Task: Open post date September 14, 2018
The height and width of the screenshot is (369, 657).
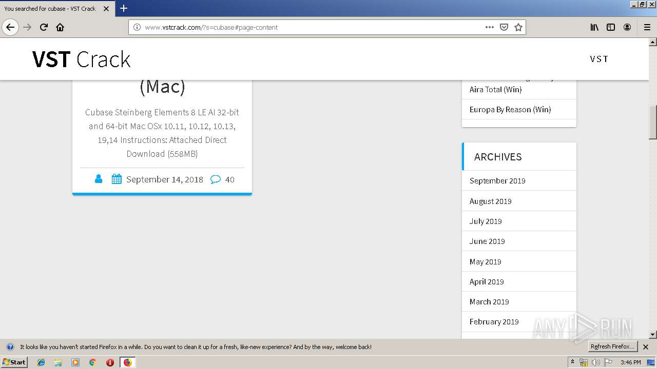Action: 165,179
